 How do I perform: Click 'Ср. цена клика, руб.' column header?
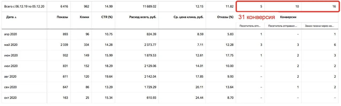189,17
